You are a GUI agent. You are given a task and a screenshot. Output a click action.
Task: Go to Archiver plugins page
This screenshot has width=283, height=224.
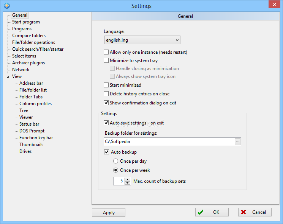[28, 63]
